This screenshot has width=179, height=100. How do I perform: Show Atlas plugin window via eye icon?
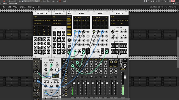click(x=106, y=18)
